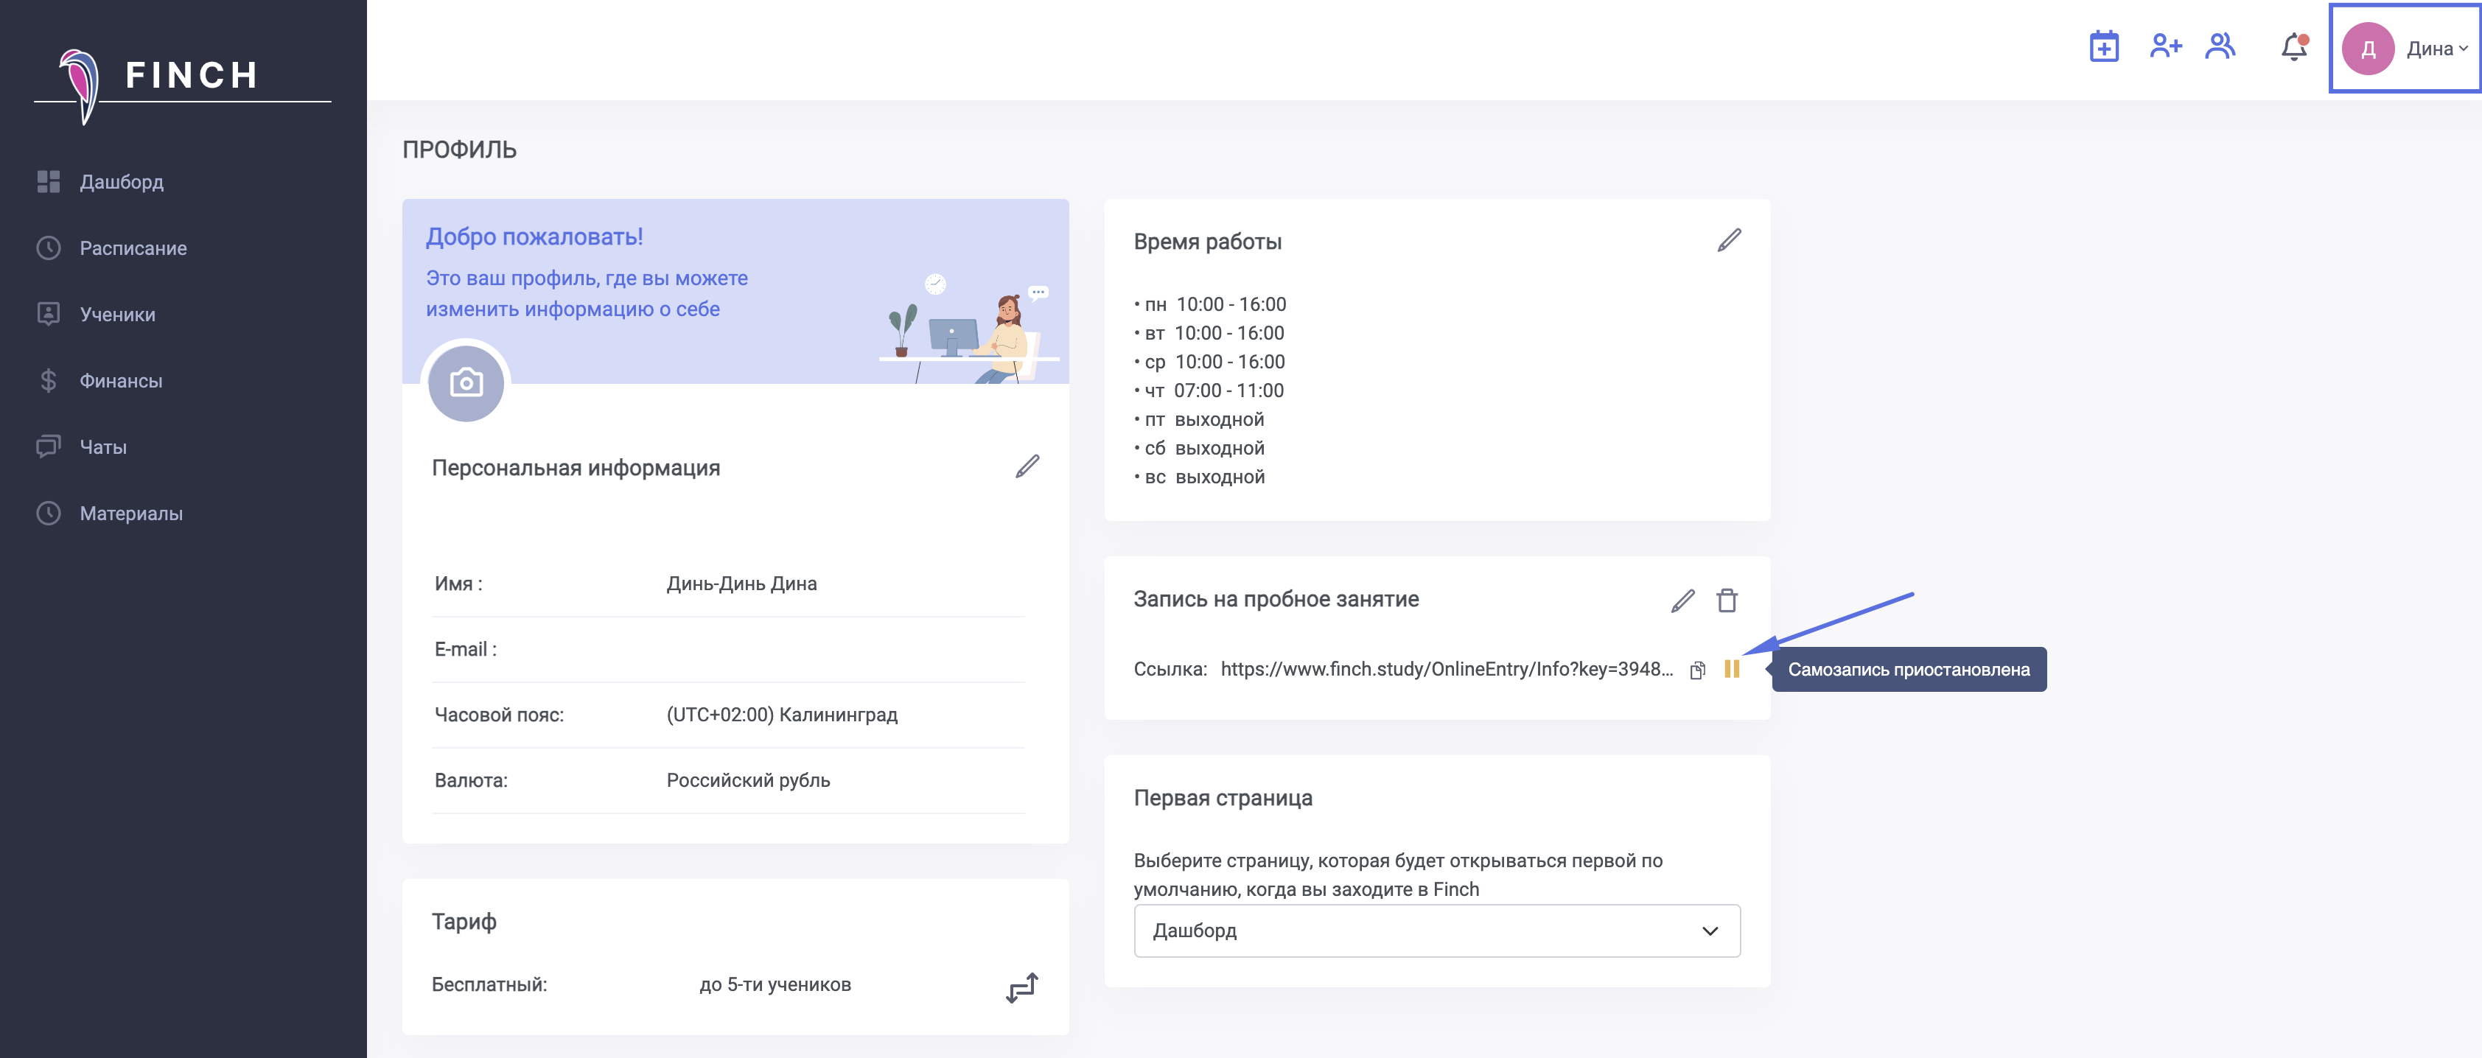Open the first page Дашборд dropdown
The image size is (2482, 1058).
[1436, 931]
